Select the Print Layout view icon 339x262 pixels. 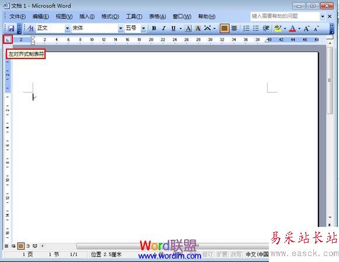pyautogui.click(x=20, y=246)
